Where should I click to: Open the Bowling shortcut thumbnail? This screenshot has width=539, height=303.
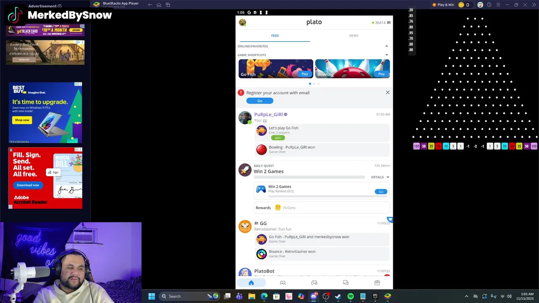352,69
